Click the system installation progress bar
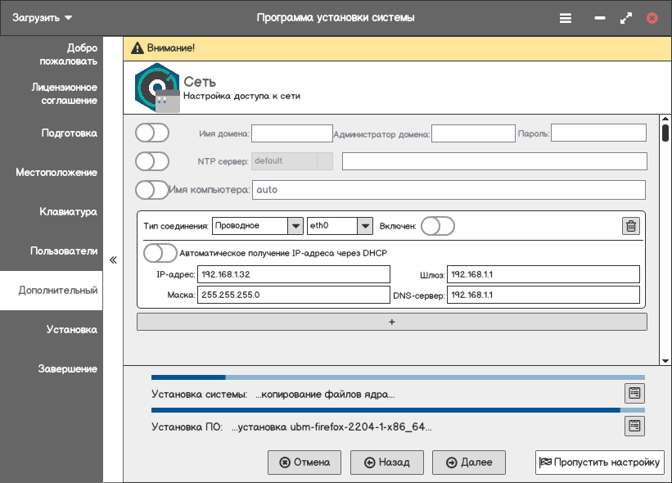The width and height of the screenshot is (672, 483). pyautogui.click(x=398, y=378)
